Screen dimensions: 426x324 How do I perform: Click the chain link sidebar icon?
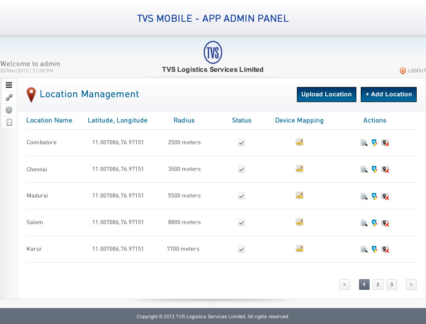coord(9,97)
